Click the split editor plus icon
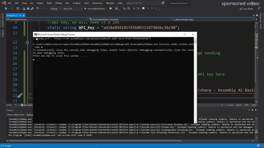Image resolution: width=264 pixels, height=148 pixels. [256, 19]
